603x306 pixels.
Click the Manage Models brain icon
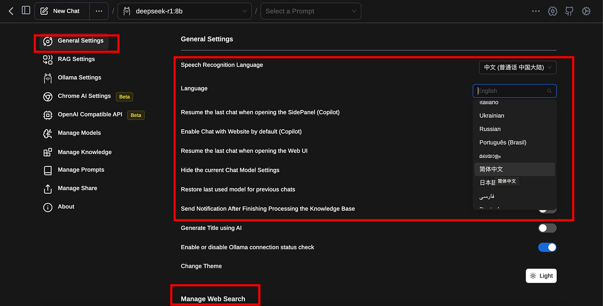point(48,133)
